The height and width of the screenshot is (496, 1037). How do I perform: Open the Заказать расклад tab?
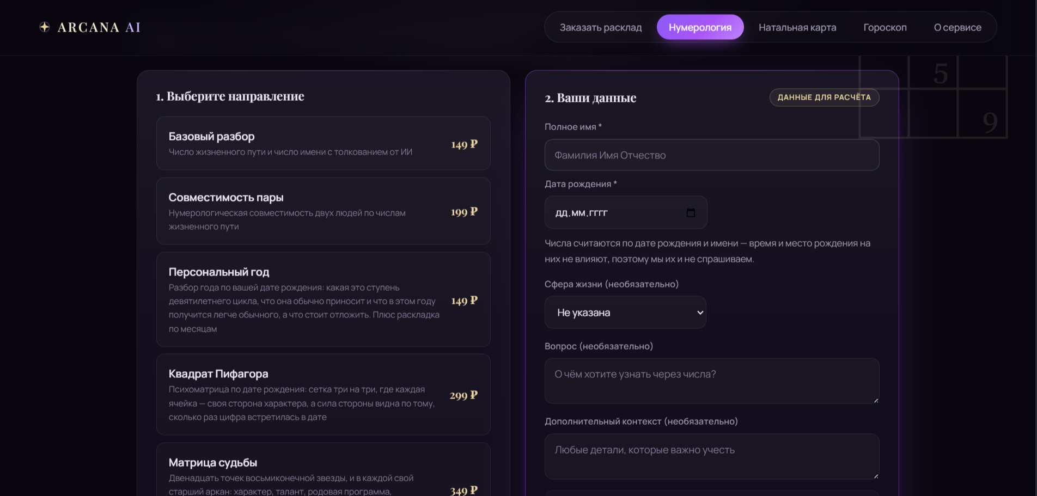pos(601,27)
